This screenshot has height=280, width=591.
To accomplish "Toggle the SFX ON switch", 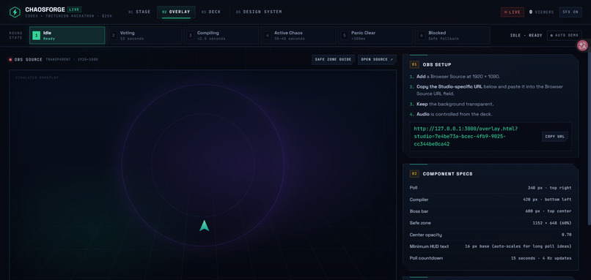I will (570, 12).
